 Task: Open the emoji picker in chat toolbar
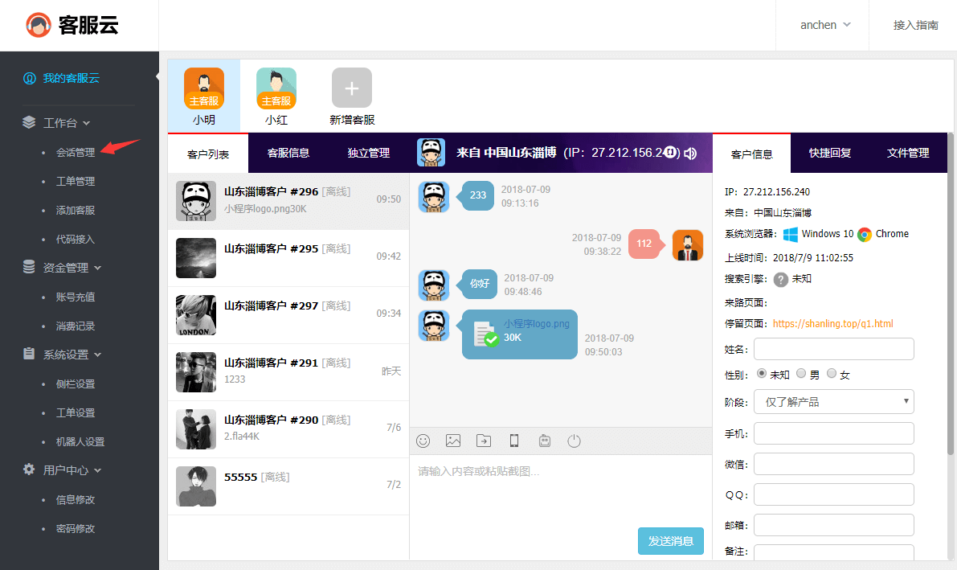[x=423, y=441]
